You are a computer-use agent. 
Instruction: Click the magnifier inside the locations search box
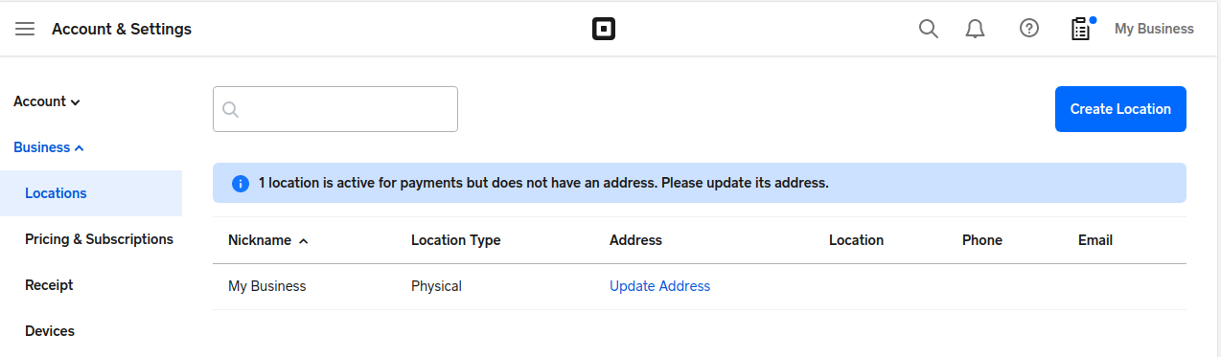click(x=230, y=109)
